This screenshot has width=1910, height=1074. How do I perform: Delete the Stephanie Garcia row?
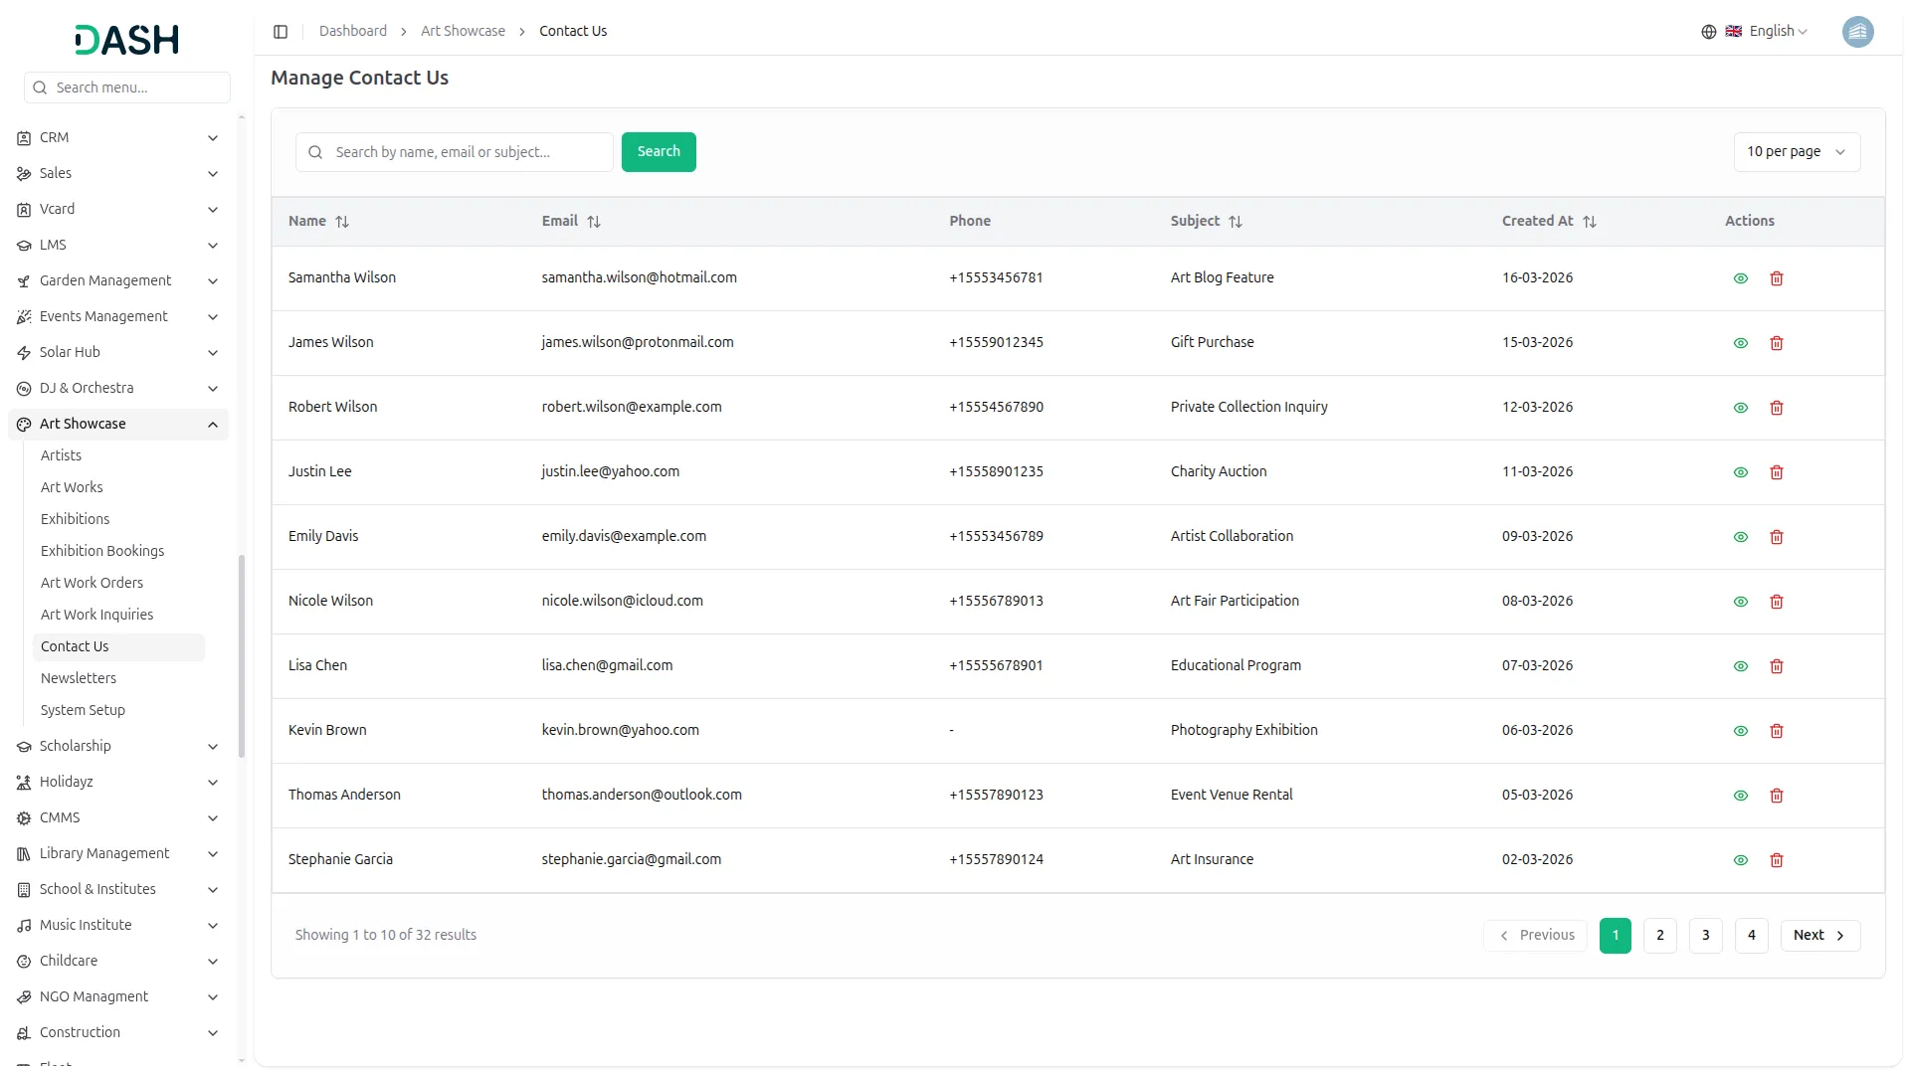coord(1777,860)
